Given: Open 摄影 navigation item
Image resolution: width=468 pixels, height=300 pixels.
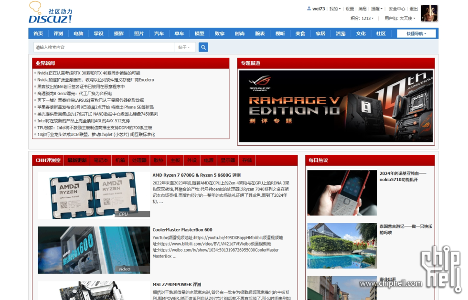Looking at the screenshot, I should click(x=119, y=34).
